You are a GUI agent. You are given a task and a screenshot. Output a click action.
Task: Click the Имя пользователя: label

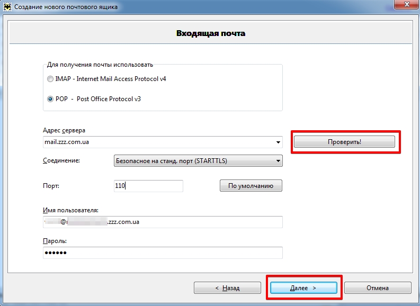(x=70, y=210)
